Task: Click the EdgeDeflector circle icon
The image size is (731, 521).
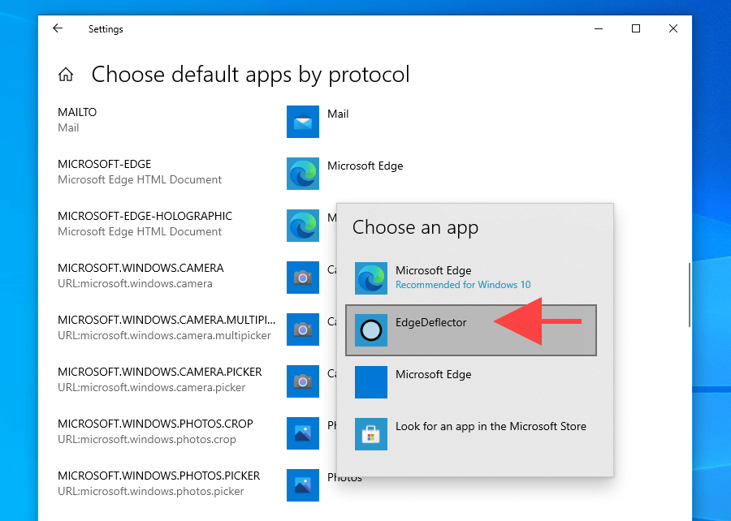Action: click(x=370, y=330)
